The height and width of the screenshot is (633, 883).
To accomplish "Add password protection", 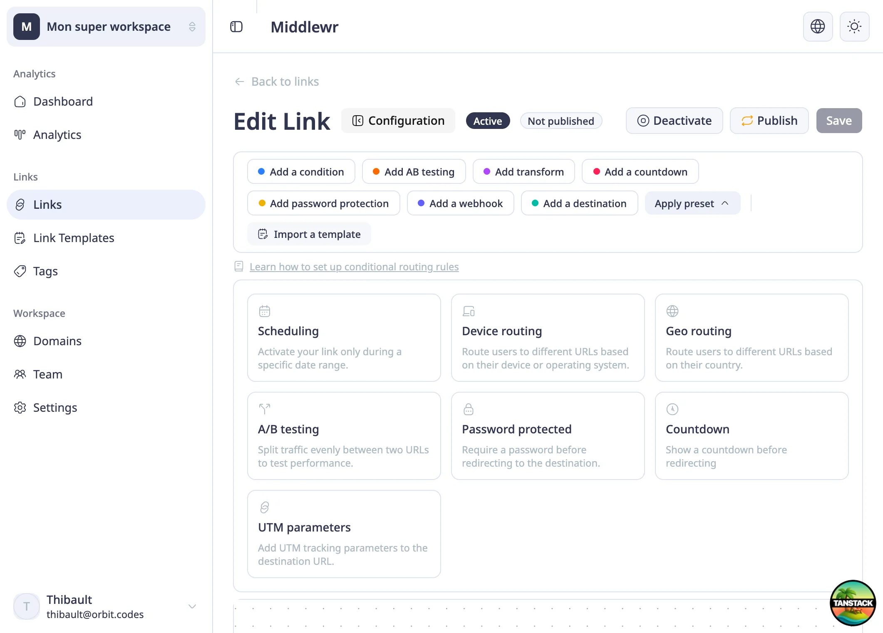I will click(323, 203).
